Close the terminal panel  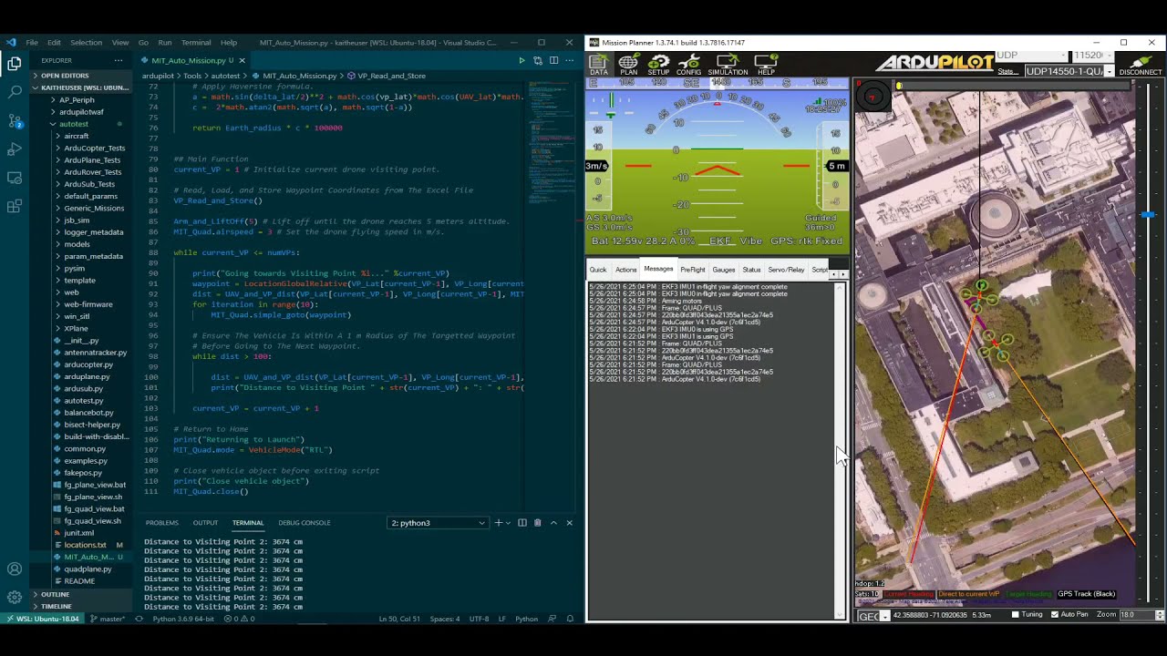pos(570,523)
